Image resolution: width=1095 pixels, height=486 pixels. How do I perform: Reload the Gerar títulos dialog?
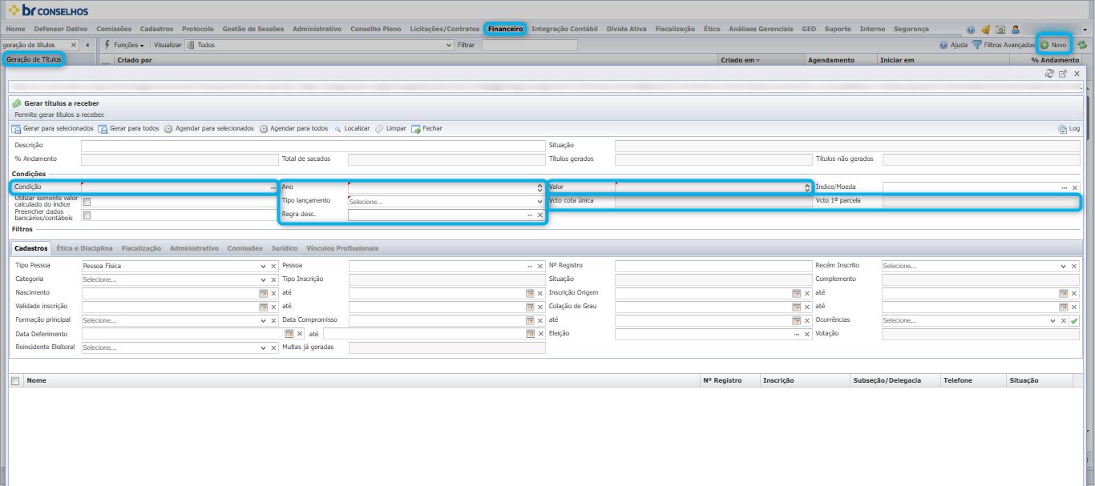1049,74
